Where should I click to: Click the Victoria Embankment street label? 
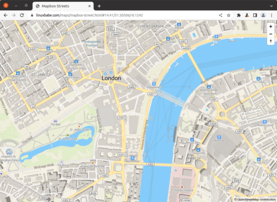pyautogui.click(x=144, y=135)
